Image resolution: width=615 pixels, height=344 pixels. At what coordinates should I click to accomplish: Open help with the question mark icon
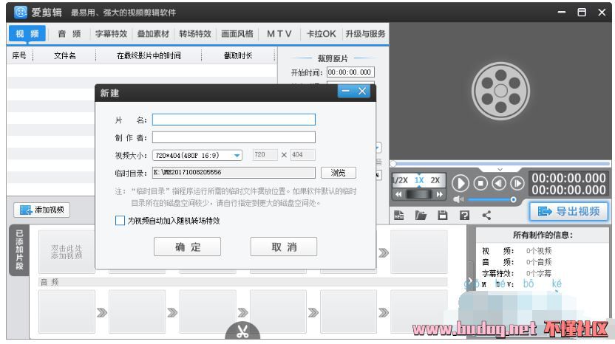(x=464, y=215)
